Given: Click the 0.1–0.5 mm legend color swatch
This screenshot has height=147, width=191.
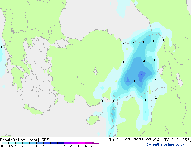Looking at the screenshot, I should click(x=5, y=143).
